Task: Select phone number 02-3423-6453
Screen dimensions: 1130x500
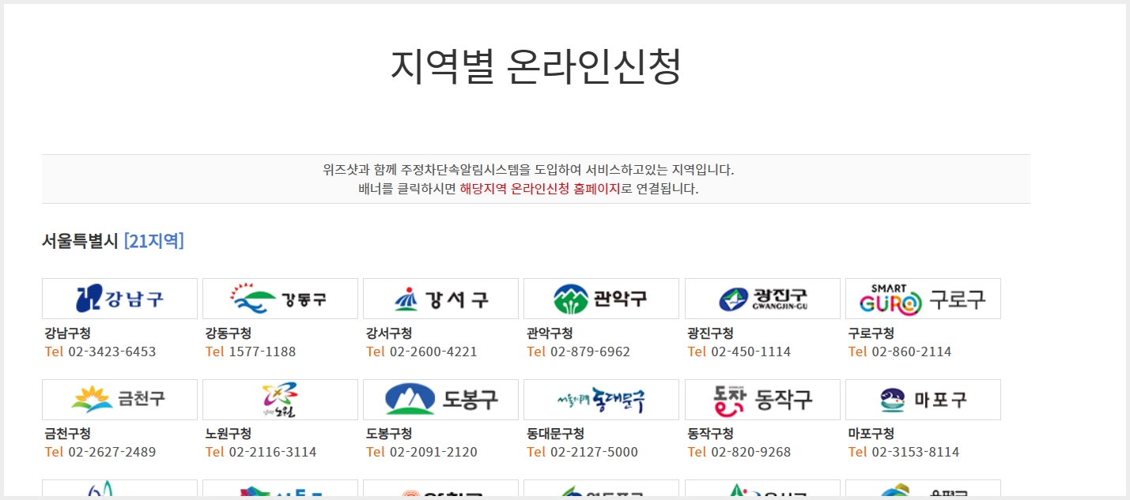Action: 111,352
